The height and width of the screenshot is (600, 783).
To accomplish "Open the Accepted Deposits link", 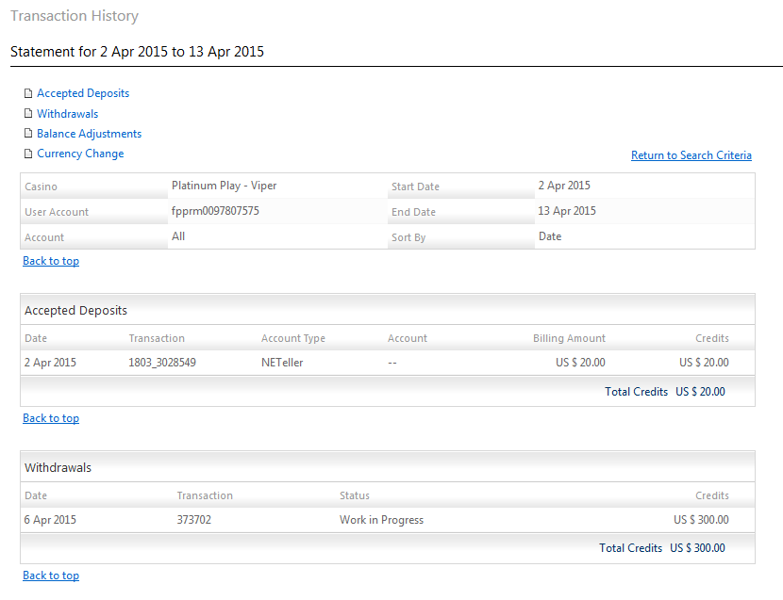I will click(83, 93).
